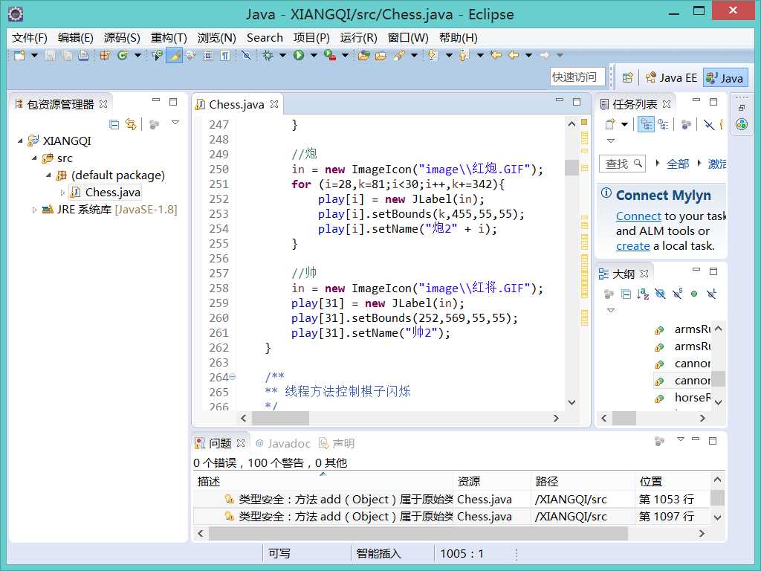Click the editor horizontal scrollbar thumb
Image resolution: width=761 pixels, height=571 pixels.
click(280, 418)
